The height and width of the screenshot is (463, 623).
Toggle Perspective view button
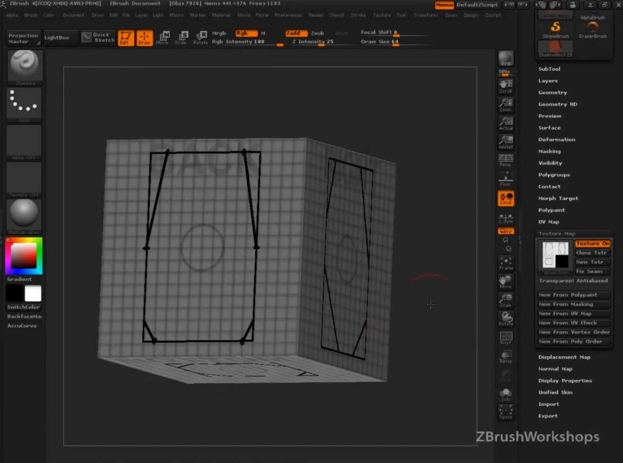[506, 160]
